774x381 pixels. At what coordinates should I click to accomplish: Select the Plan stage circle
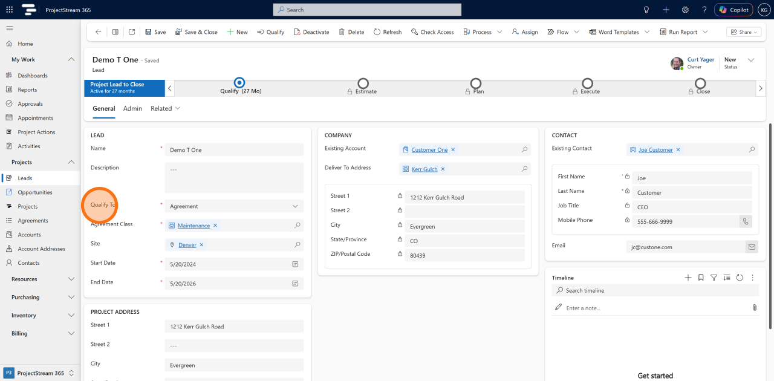[476, 83]
